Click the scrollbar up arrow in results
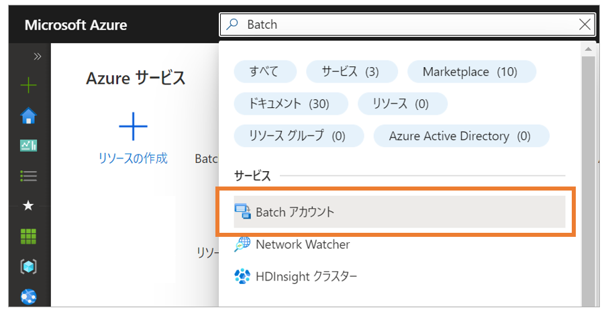This screenshot has height=316, width=606. (x=589, y=49)
